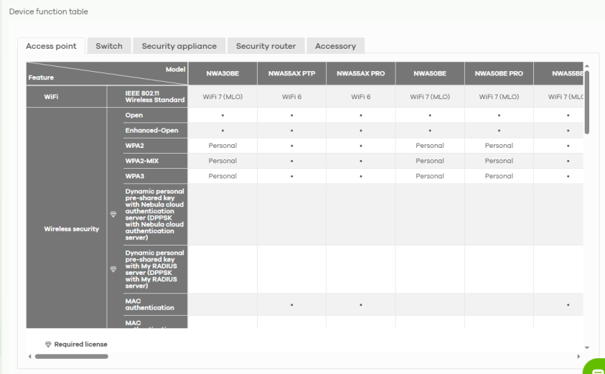Open the Access point tab
This screenshot has width=605, height=374.
[52, 46]
